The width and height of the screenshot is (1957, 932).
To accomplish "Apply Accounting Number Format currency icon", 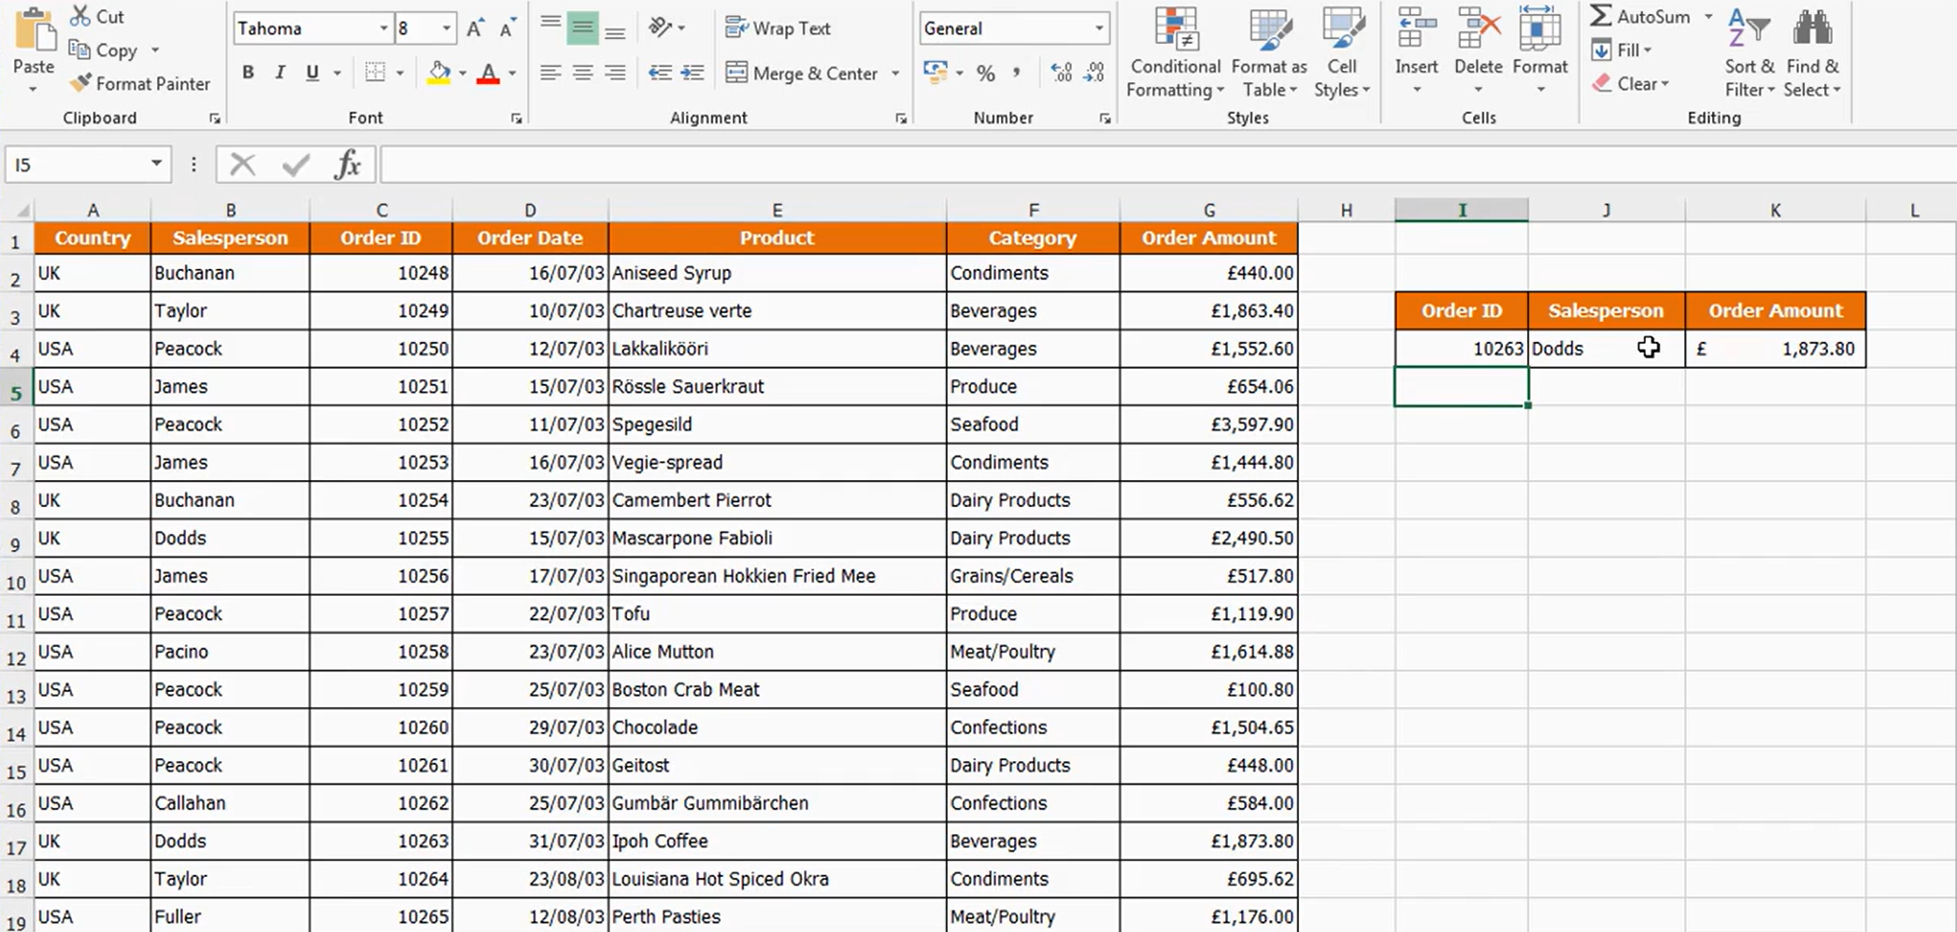I will pyautogui.click(x=935, y=73).
